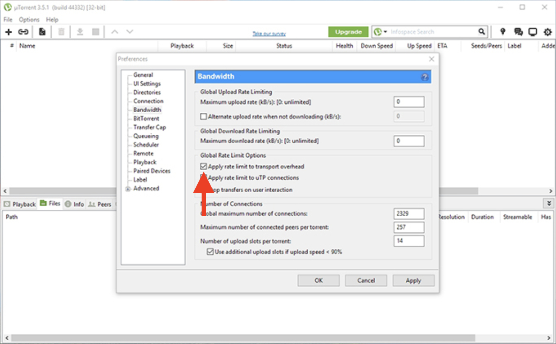Viewport: 556px width, 344px height.
Task: Switch to the Playback tab in the detail pane
Action: click(x=20, y=204)
